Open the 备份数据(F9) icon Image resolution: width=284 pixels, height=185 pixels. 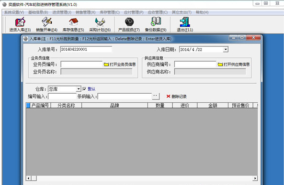click(x=156, y=22)
